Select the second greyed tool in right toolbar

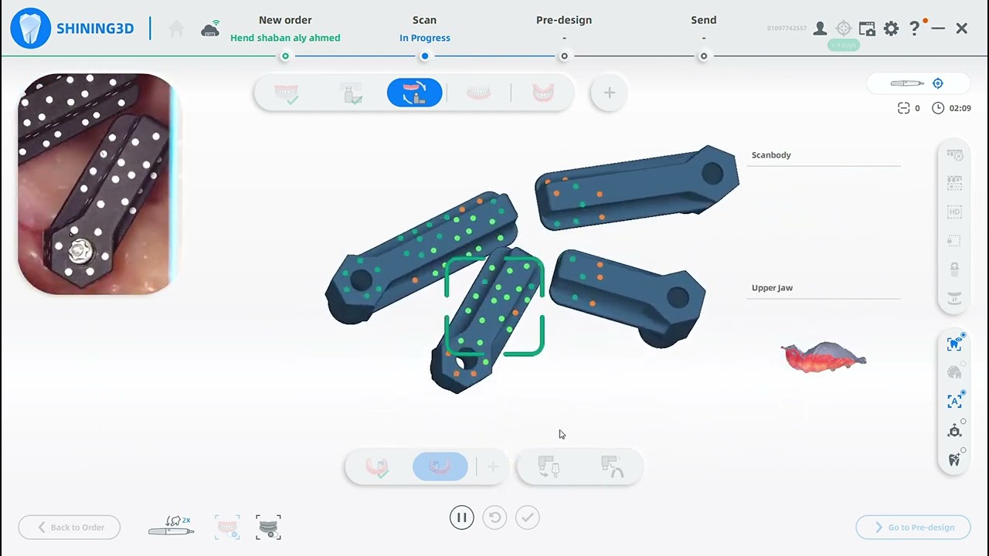pos(954,184)
